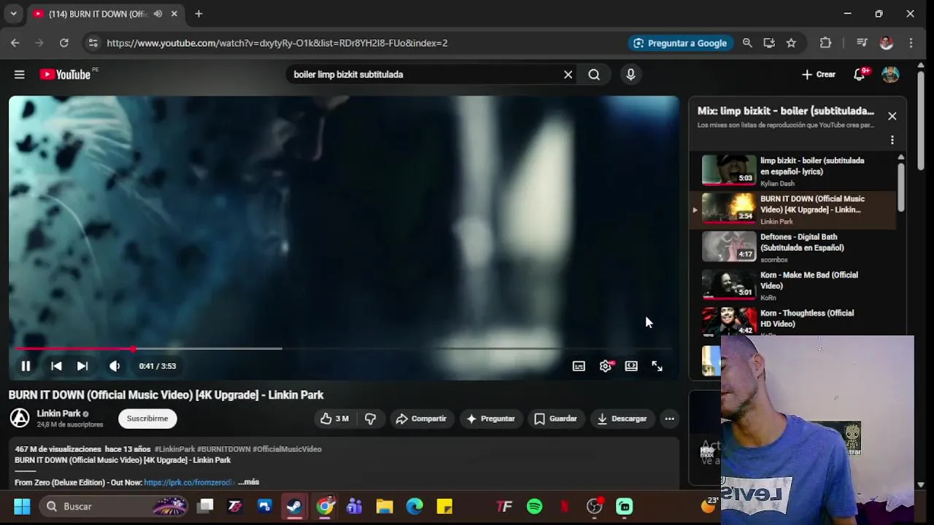
Task: Open Spotify from the taskbar
Action: click(534, 506)
